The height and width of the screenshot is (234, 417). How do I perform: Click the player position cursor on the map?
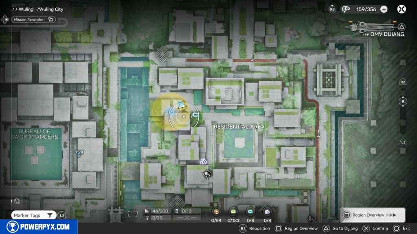click(184, 117)
